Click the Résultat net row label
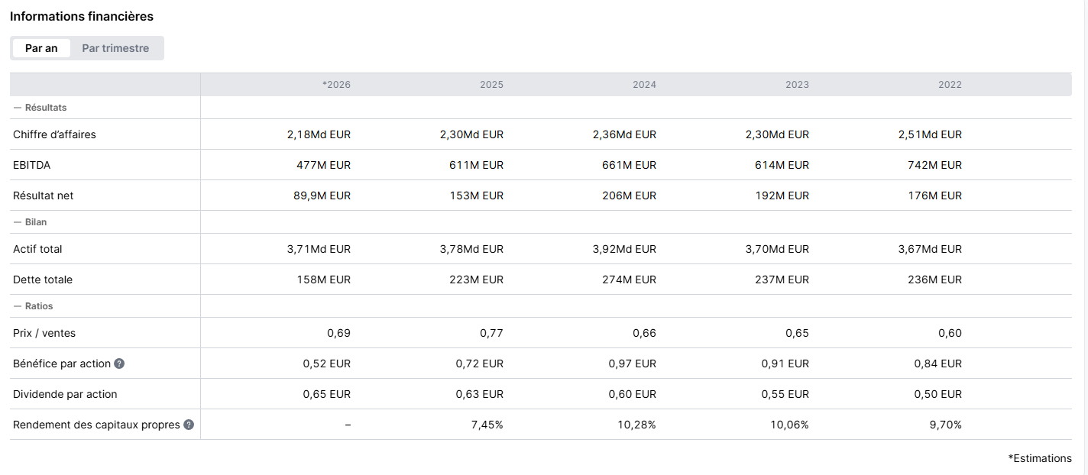 (44, 195)
